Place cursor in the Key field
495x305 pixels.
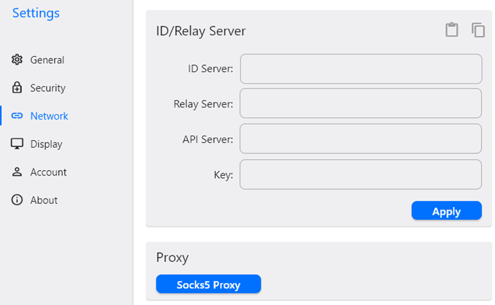click(x=361, y=175)
